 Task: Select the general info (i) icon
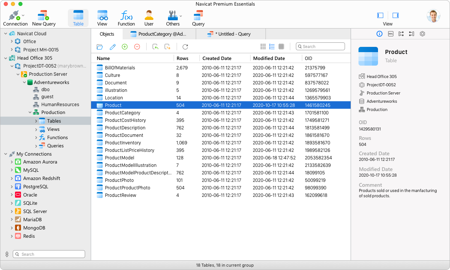click(379, 34)
